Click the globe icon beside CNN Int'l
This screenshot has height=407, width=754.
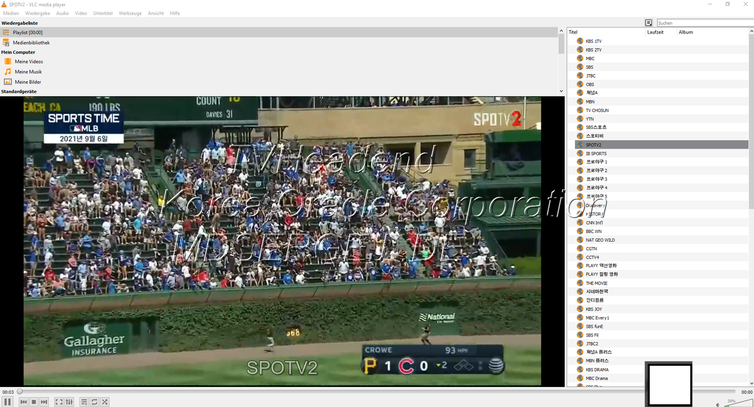click(580, 222)
